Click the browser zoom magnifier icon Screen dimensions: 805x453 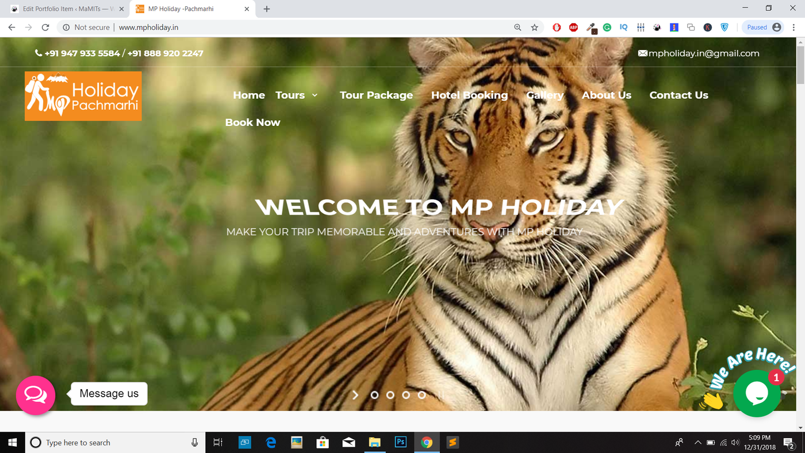pyautogui.click(x=517, y=27)
